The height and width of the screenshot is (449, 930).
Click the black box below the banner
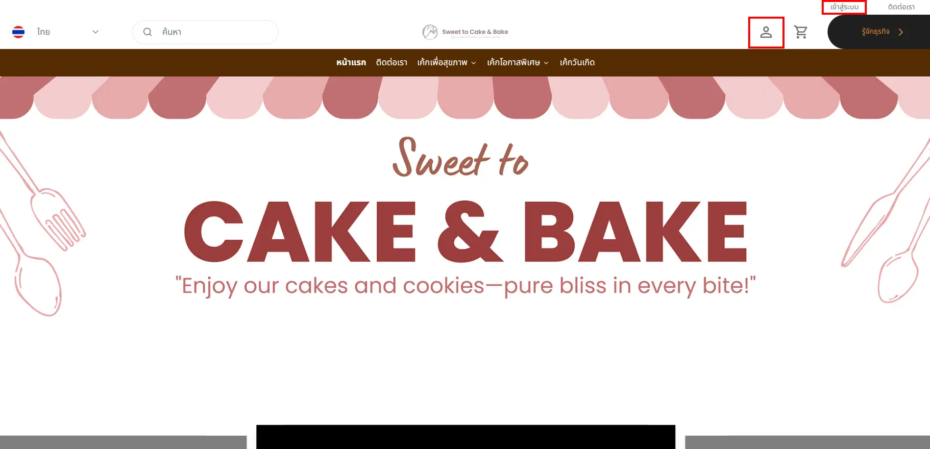click(465, 437)
